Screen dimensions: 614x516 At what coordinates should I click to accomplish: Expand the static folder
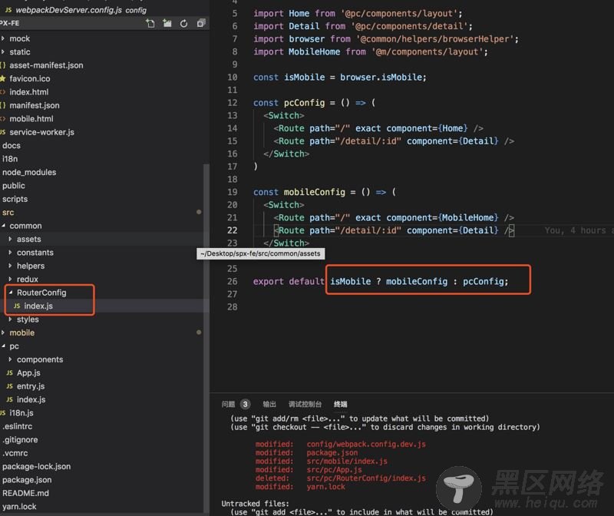click(20, 52)
